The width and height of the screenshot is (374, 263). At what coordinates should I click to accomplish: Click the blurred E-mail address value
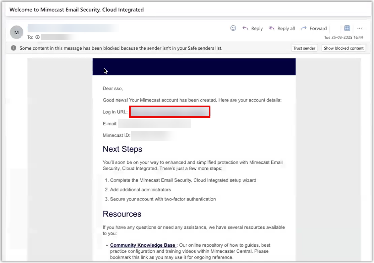154,124
